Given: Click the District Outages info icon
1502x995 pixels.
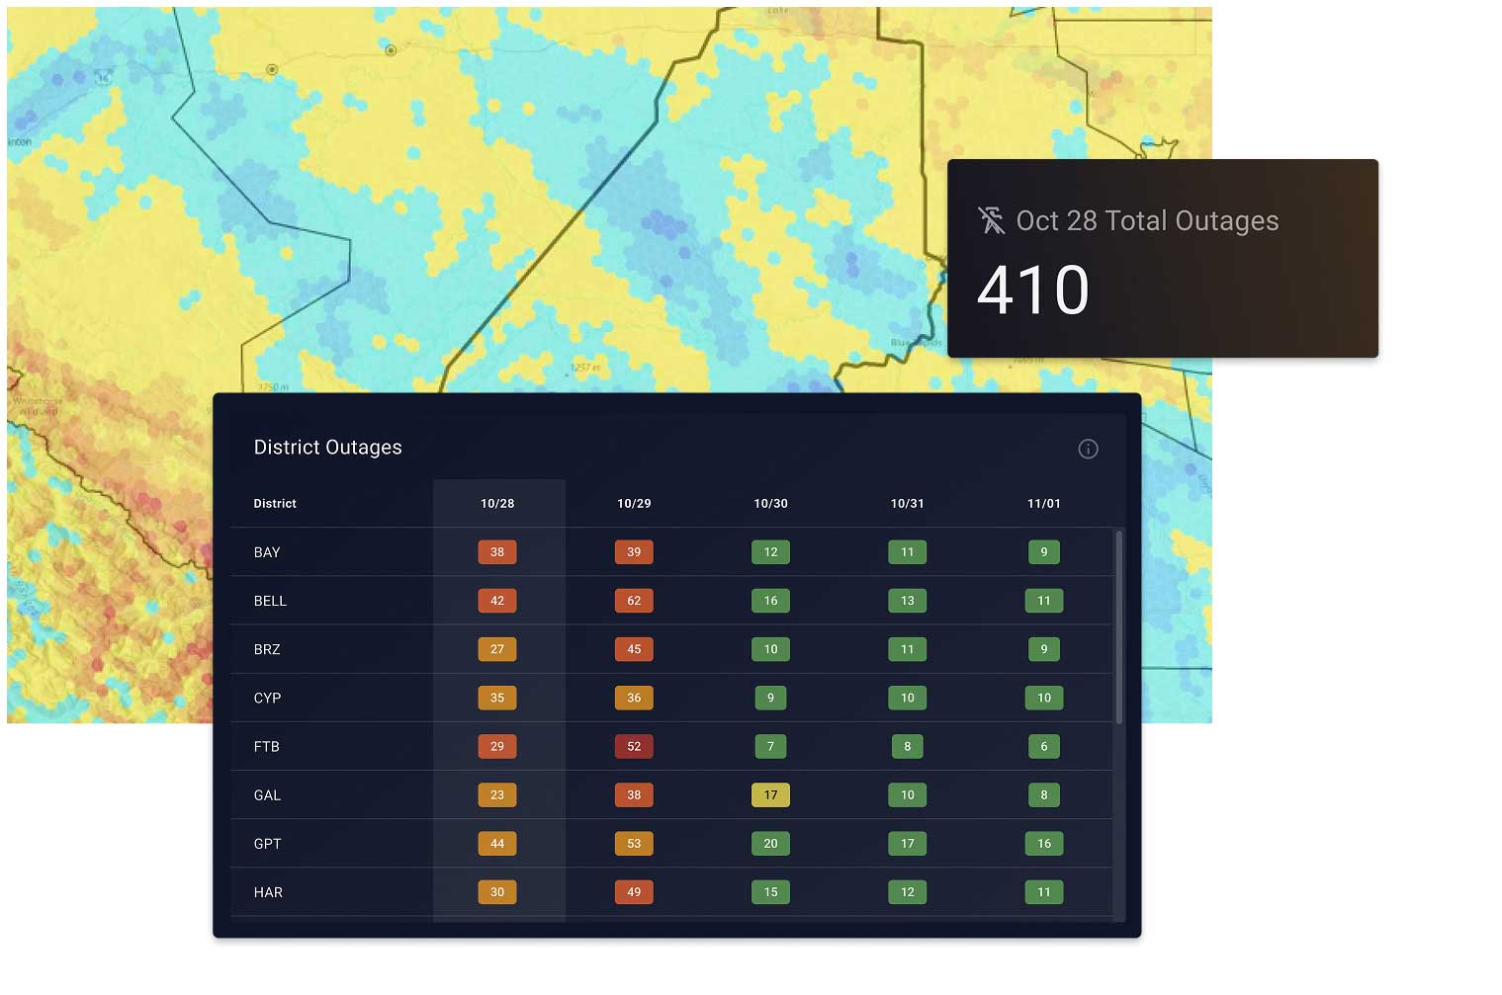Looking at the screenshot, I should (1088, 449).
